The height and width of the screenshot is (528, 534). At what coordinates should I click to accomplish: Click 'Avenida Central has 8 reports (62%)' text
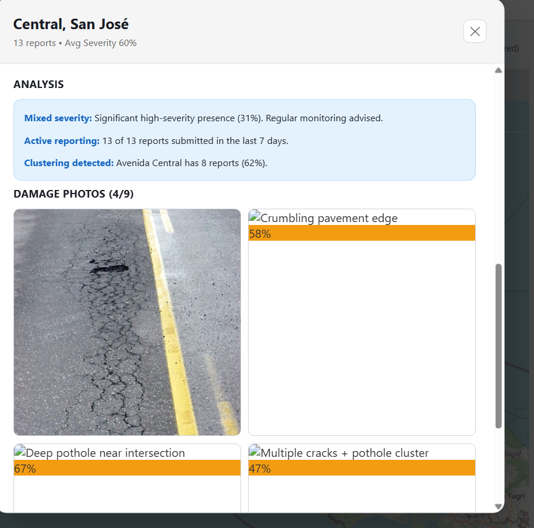pos(192,163)
